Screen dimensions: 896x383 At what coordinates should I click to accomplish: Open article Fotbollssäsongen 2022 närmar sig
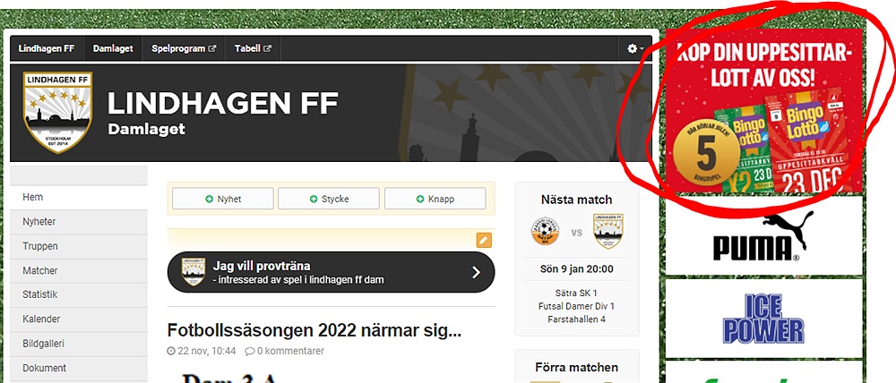[x=314, y=330]
